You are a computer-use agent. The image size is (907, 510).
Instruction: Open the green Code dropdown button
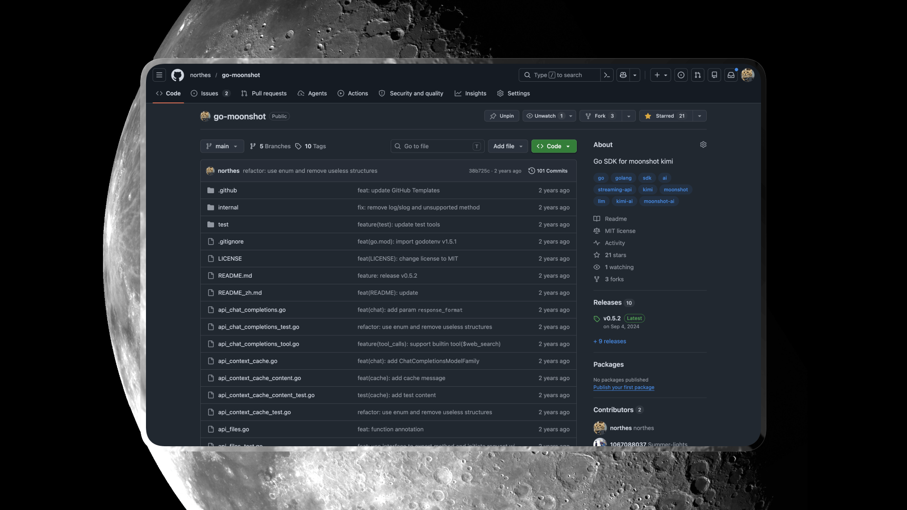point(554,146)
